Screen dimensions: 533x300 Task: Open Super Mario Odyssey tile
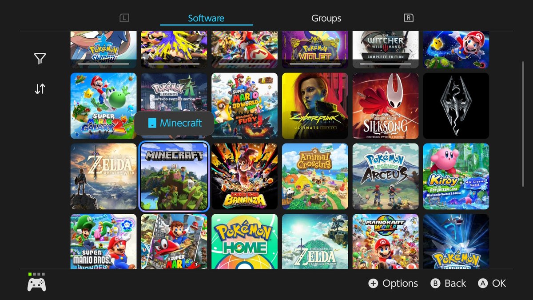point(174,241)
